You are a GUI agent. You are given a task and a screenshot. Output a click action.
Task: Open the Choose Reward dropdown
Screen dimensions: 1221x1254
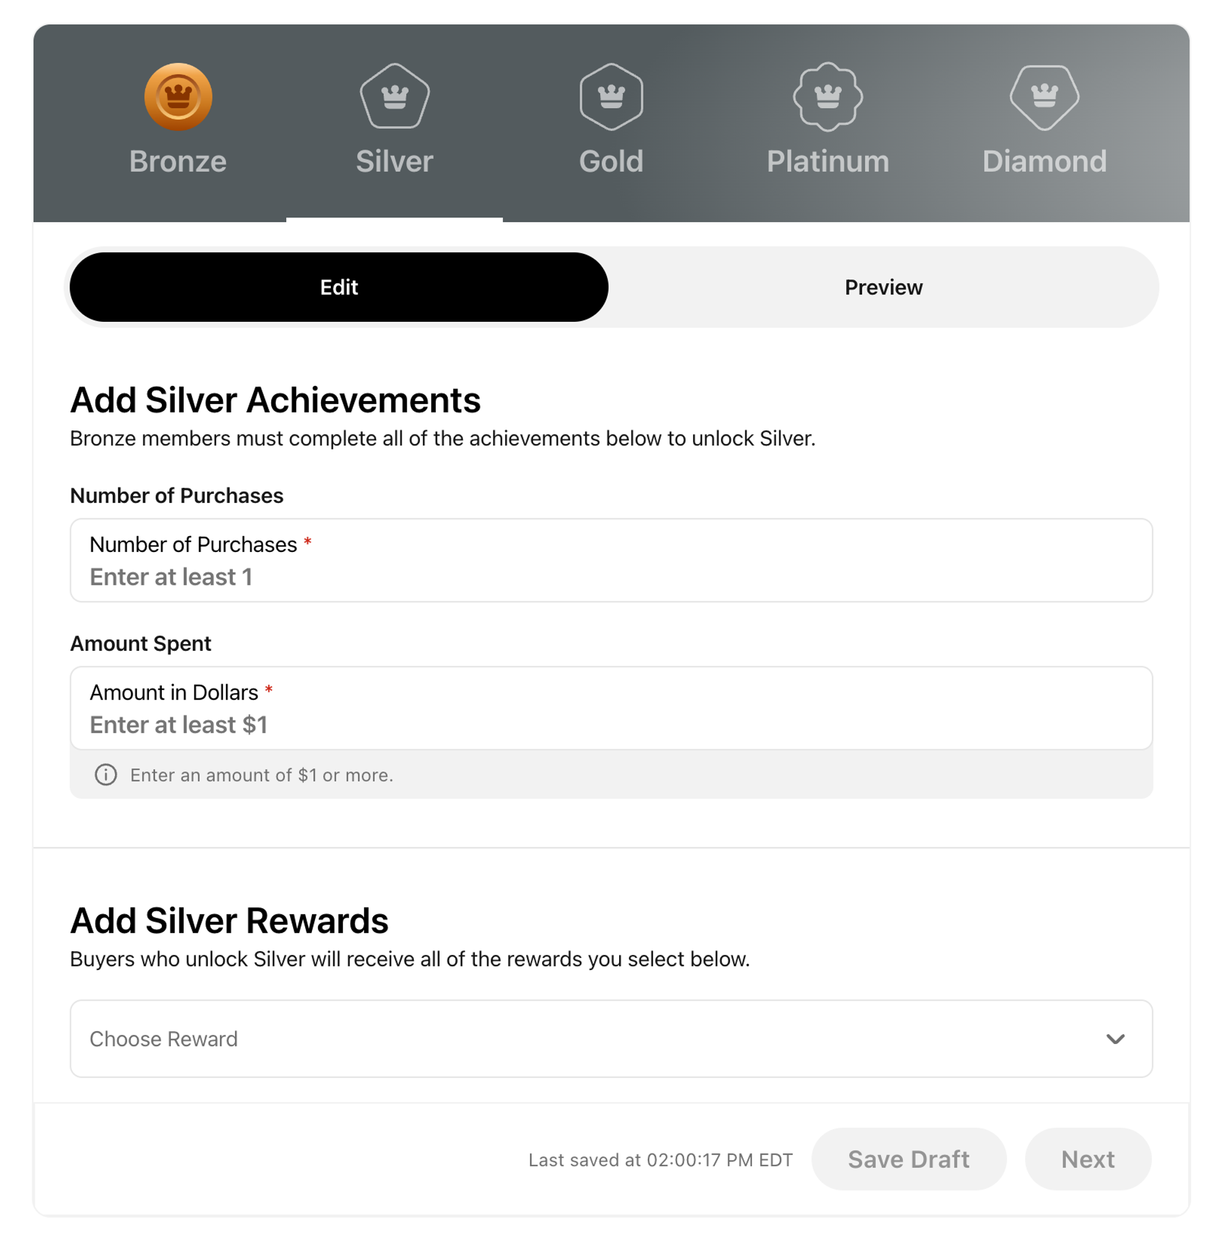tap(611, 1038)
